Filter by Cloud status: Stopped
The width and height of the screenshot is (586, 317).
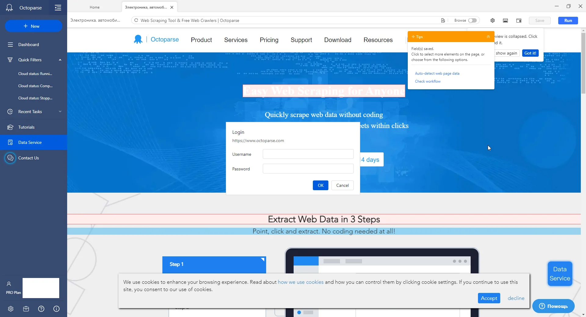35,98
